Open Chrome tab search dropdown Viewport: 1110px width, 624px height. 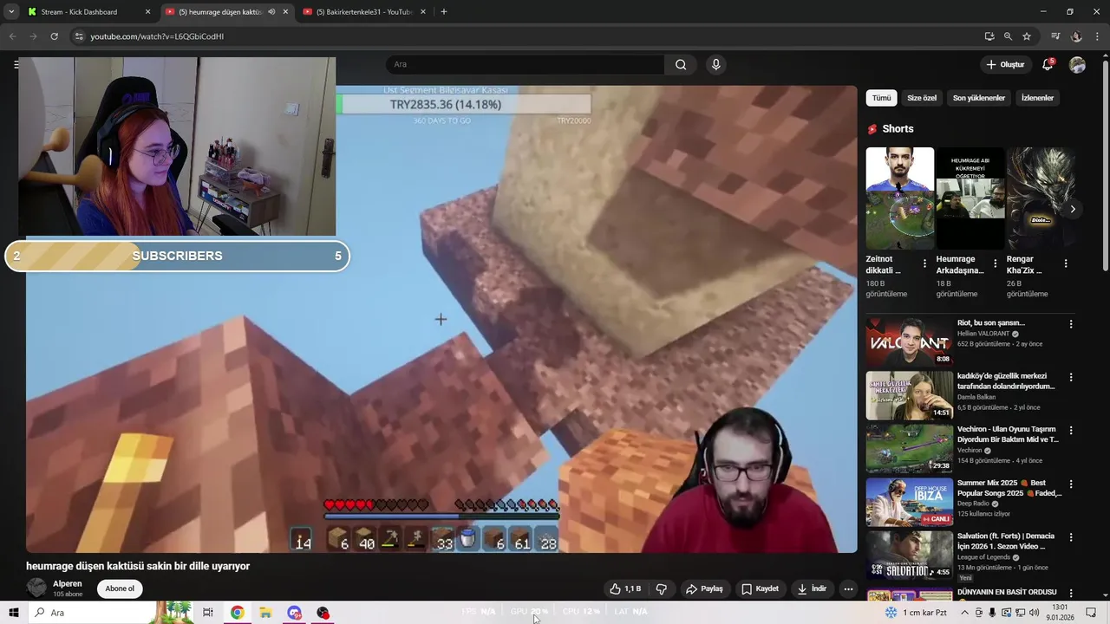(11, 12)
